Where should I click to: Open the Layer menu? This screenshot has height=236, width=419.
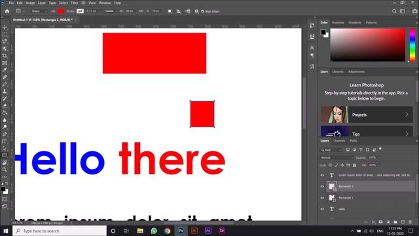coord(41,3)
